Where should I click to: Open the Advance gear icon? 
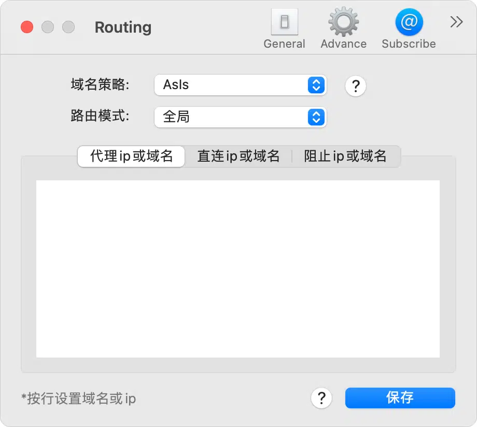tap(343, 22)
